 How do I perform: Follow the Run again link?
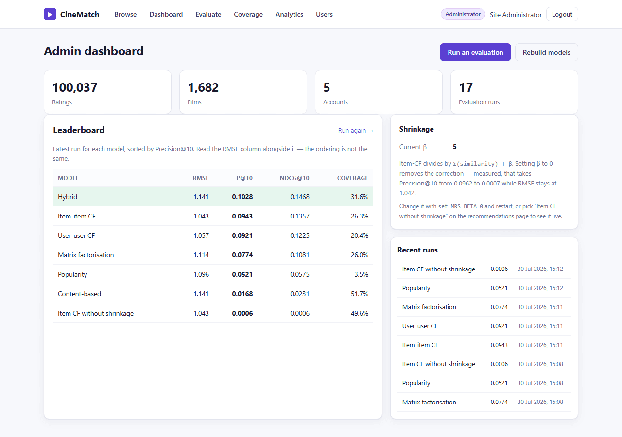point(356,131)
